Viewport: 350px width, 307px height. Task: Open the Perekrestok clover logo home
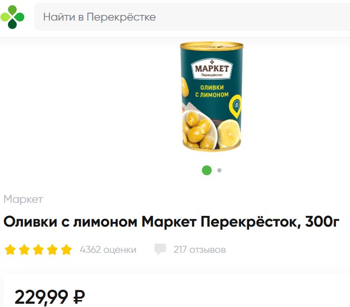(12, 17)
